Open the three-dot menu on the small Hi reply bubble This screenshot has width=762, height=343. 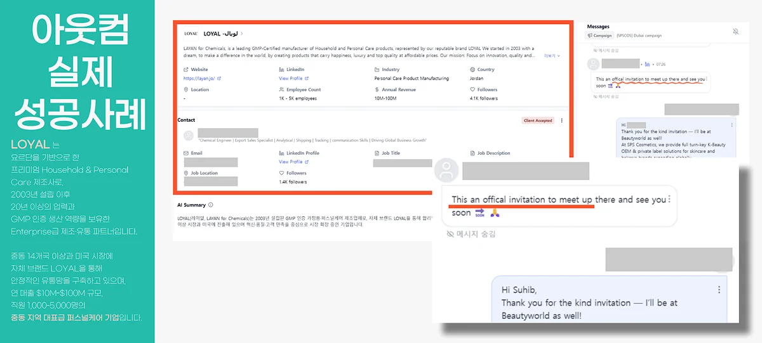pos(732,125)
